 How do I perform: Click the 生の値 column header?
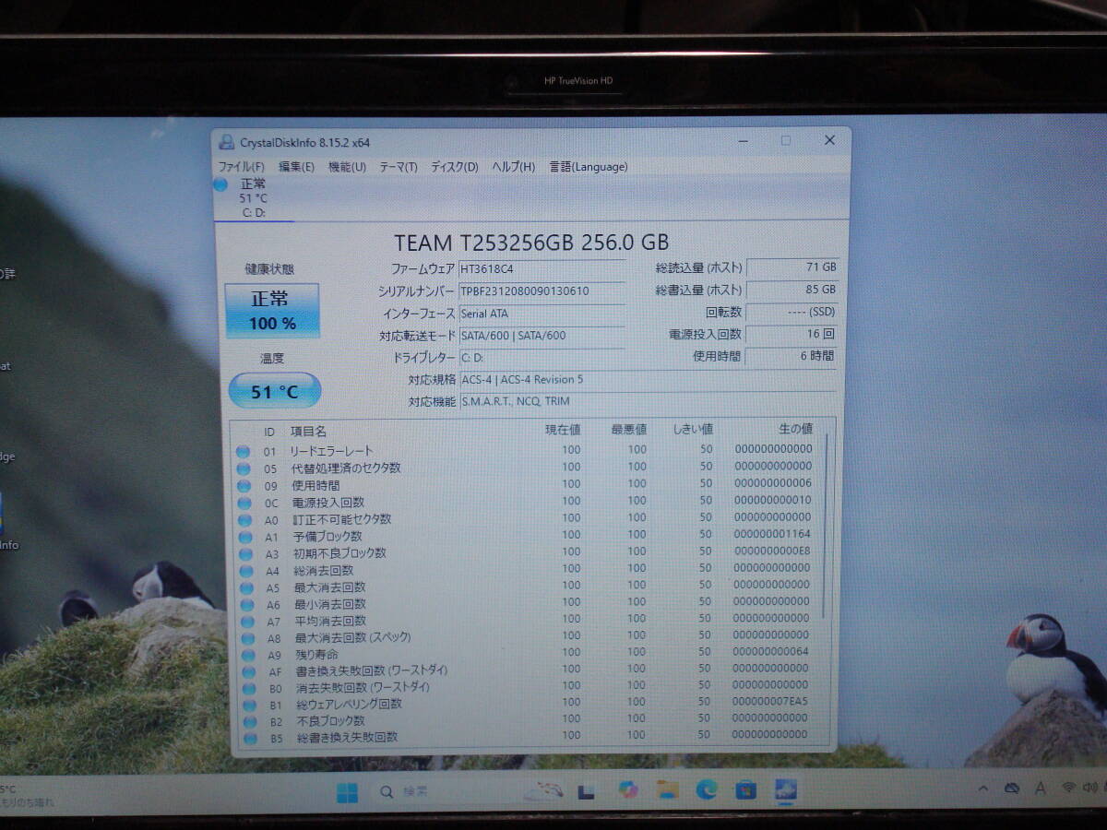pyautogui.click(x=795, y=429)
